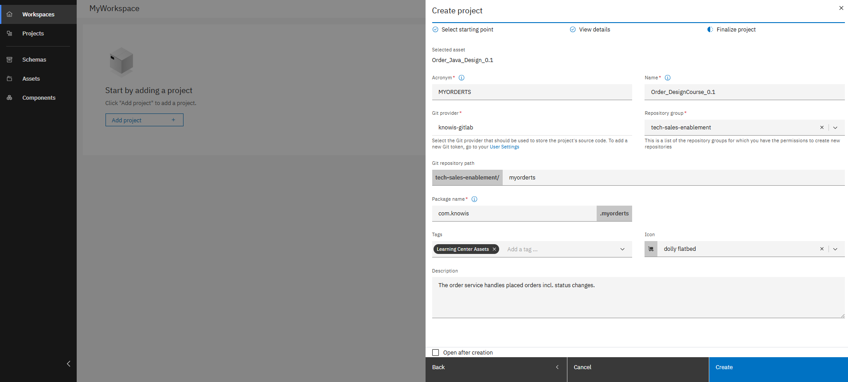Screen dimensions: 848x382
Task: Click the View details checkmark icon
Action: [573, 30]
